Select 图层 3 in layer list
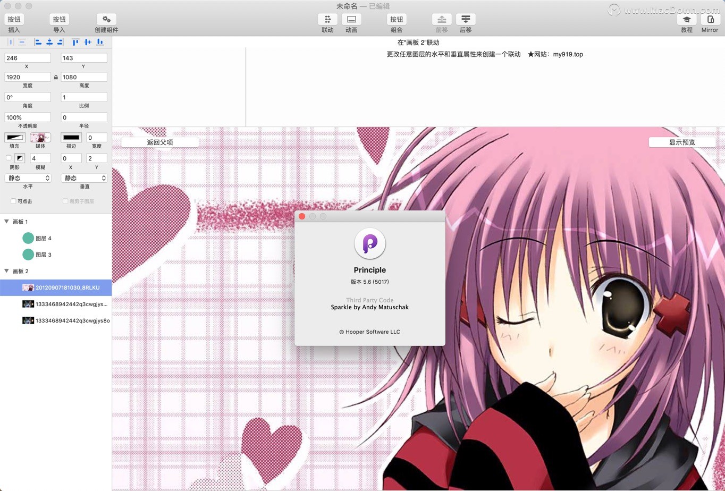Image resolution: width=725 pixels, height=491 pixels. pos(56,255)
